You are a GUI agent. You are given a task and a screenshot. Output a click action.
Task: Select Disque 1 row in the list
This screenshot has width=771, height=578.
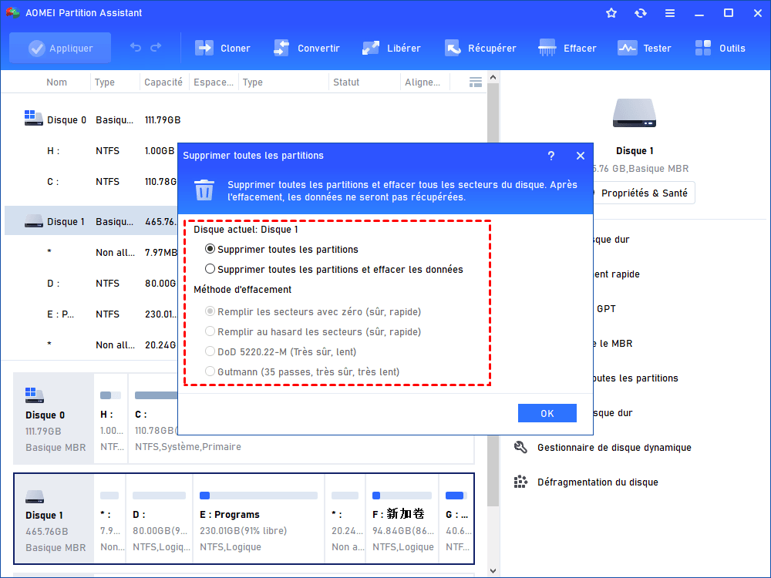click(x=91, y=221)
